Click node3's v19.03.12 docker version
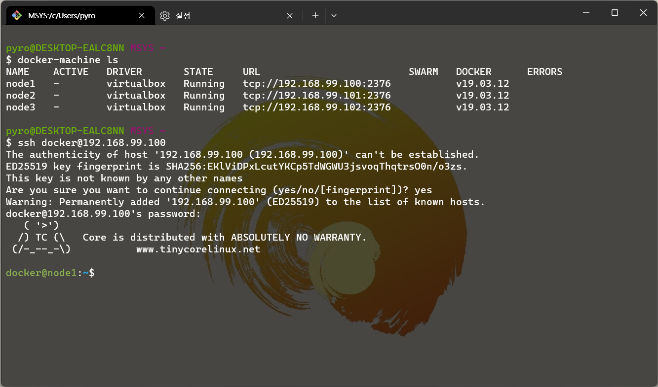The image size is (658, 387). (483, 107)
